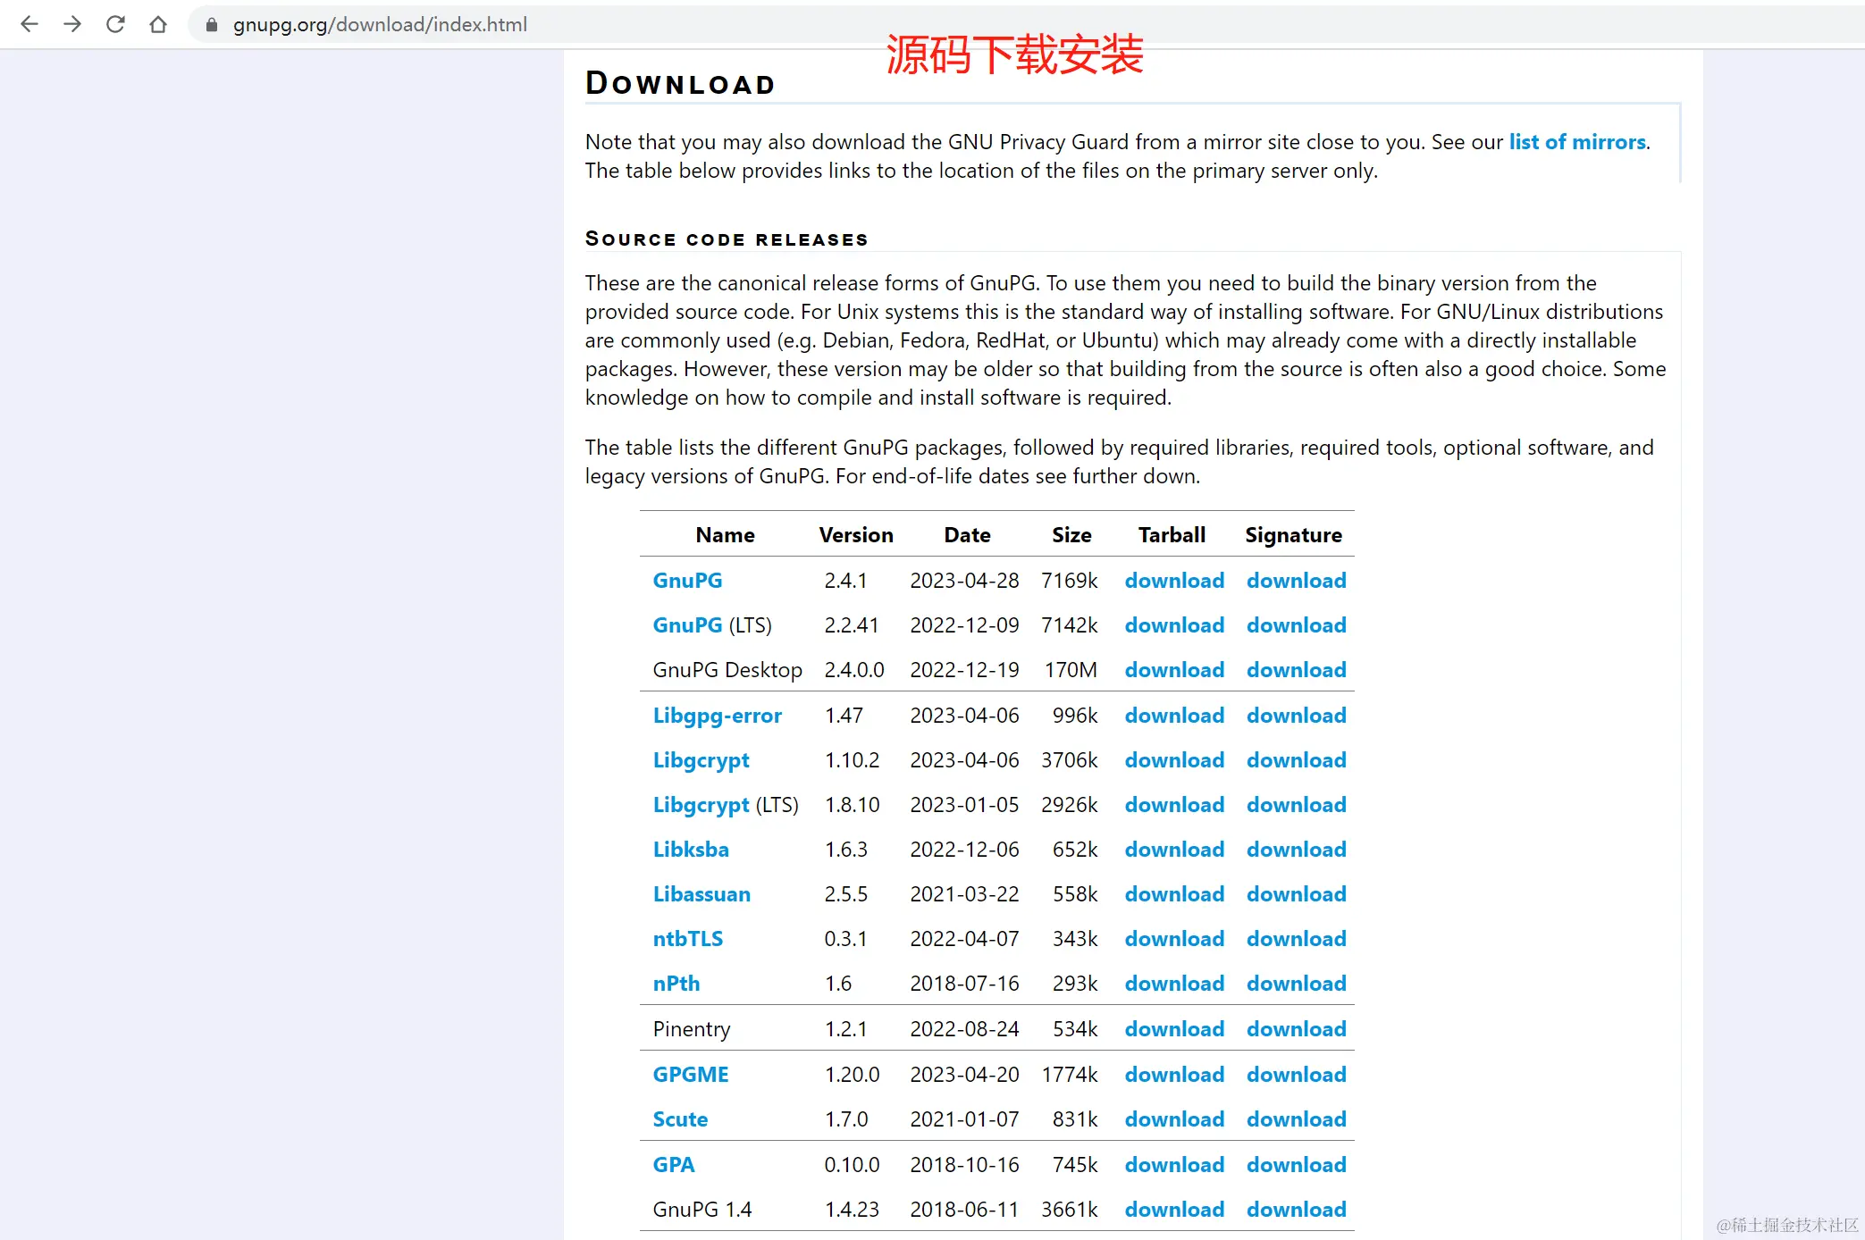Download Libgcrypt 1.10.2 signature file
Viewport: 1865px width, 1240px height.
point(1296,760)
